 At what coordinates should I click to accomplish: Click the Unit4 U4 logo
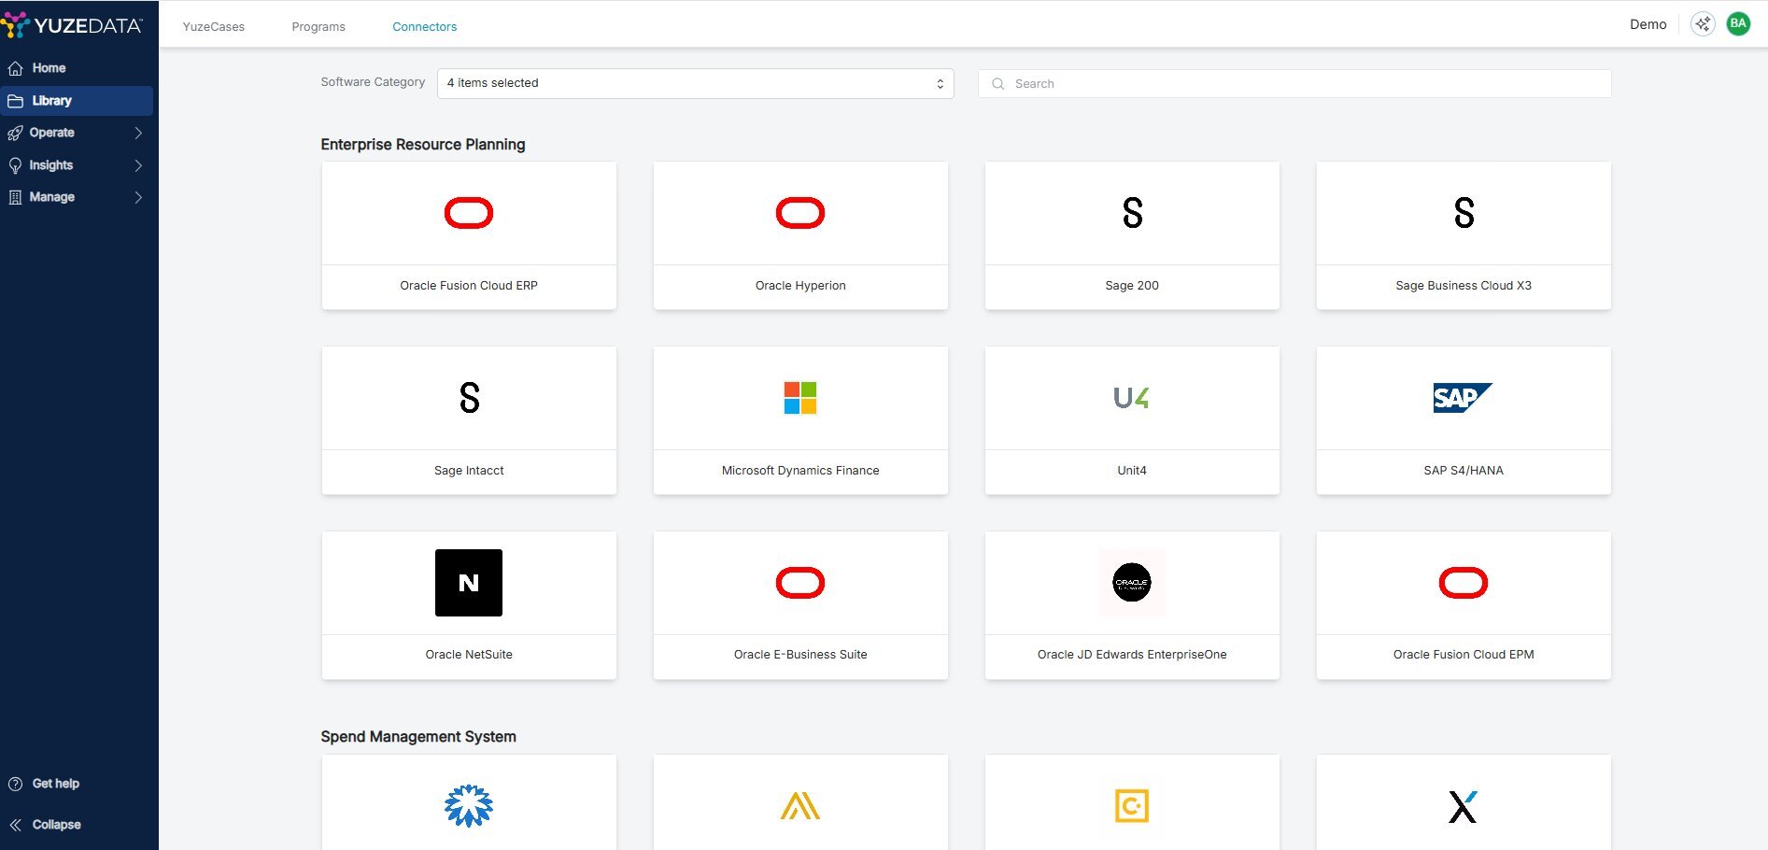click(1131, 398)
